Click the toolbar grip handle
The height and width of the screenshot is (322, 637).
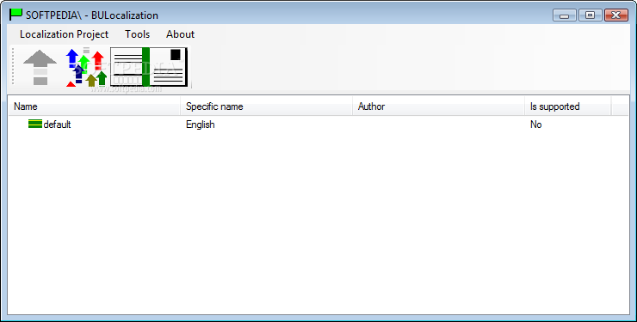[x=13, y=67]
